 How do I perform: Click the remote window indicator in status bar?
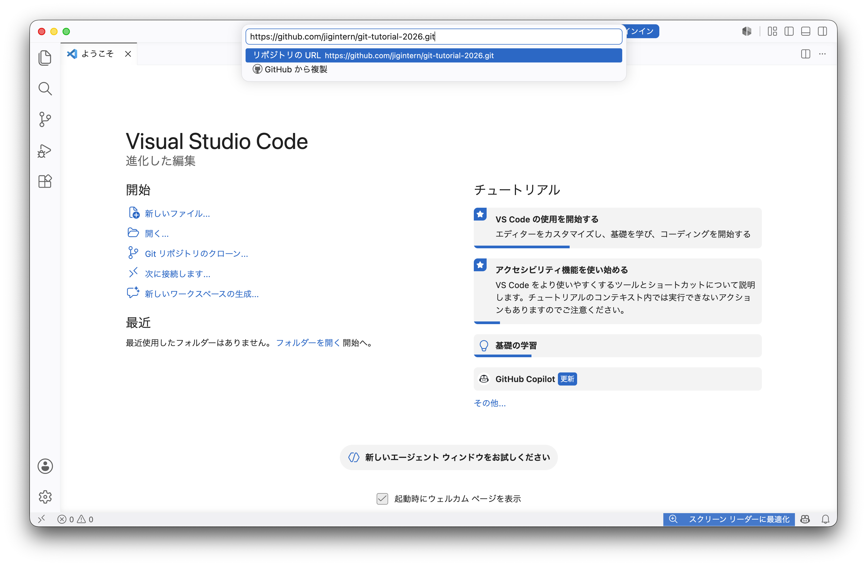tap(42, 519)
